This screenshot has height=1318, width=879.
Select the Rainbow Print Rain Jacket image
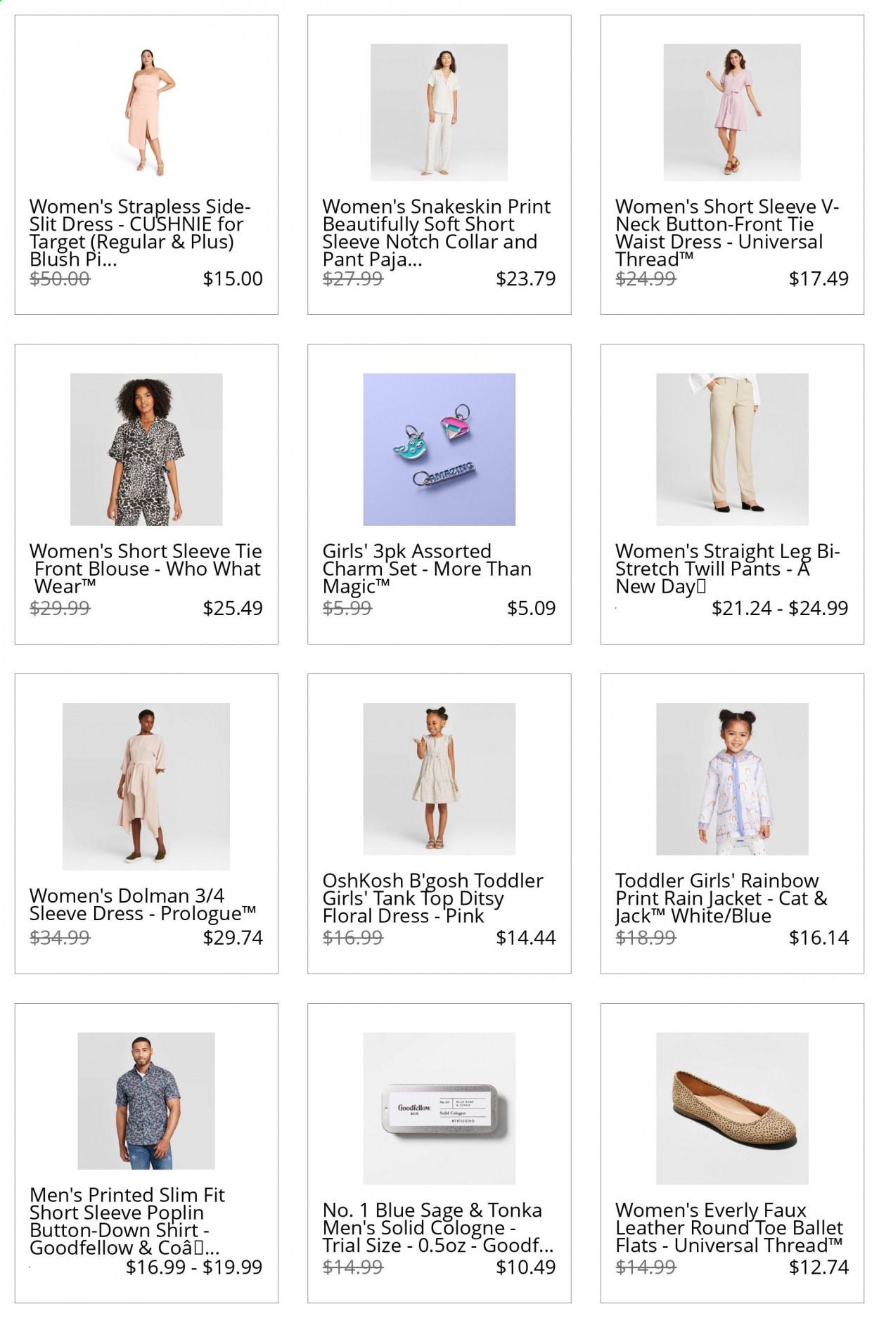pyautogui.click(x=732, y=779)
